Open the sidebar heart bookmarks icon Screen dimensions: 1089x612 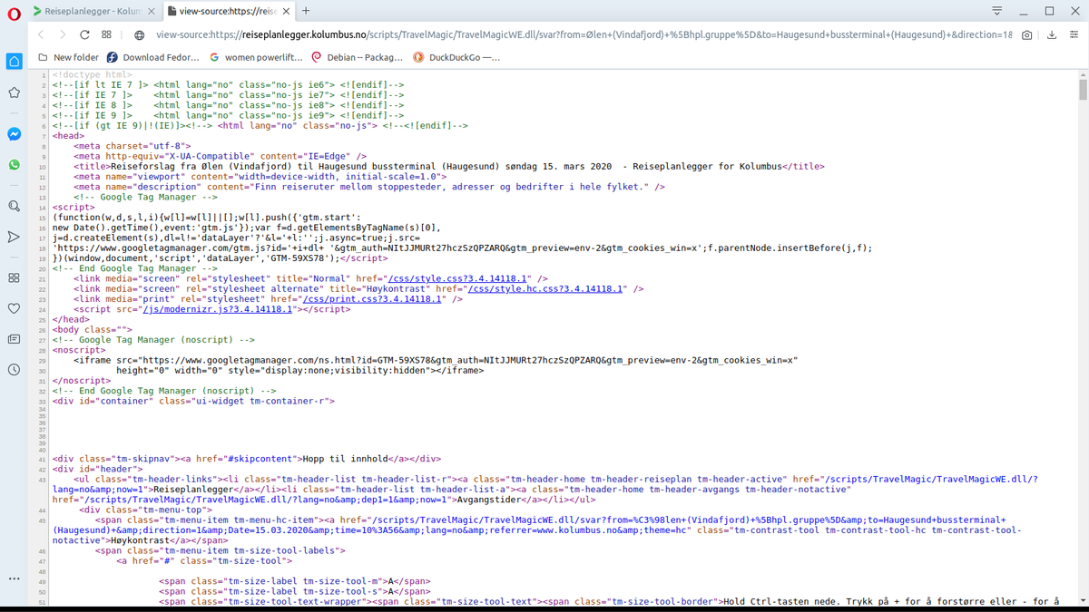click(14, 308)
